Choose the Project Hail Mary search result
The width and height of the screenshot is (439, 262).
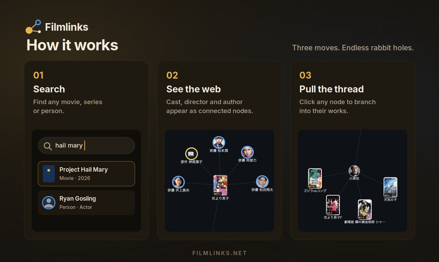tap(86, 174)
